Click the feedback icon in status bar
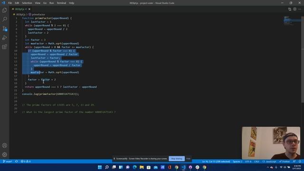The width and height of the screenshot is (304, 171). point(294,161)
